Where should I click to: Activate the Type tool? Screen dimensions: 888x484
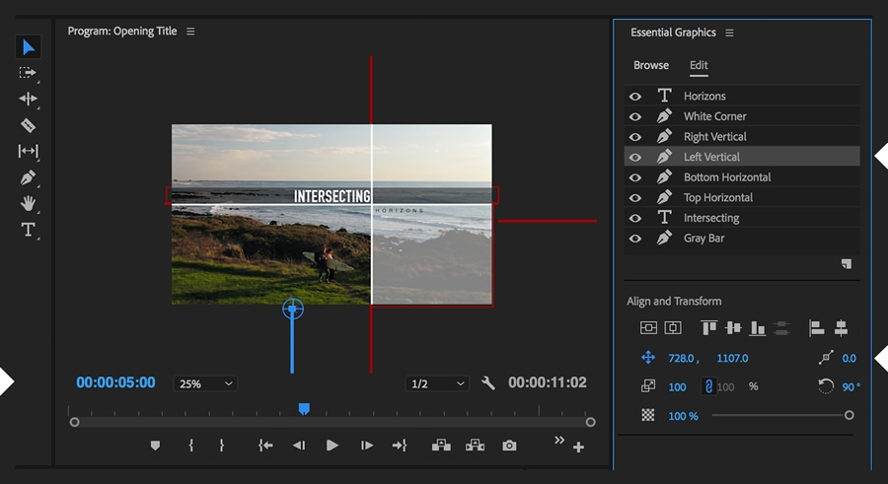tap(29, 231)
